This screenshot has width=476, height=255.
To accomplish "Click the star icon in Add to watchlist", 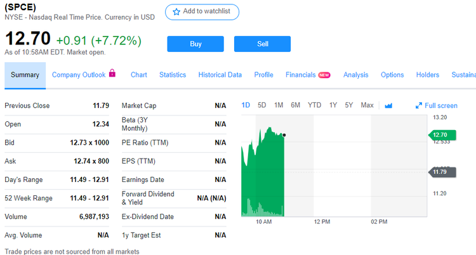I will (x=176, y=12).
